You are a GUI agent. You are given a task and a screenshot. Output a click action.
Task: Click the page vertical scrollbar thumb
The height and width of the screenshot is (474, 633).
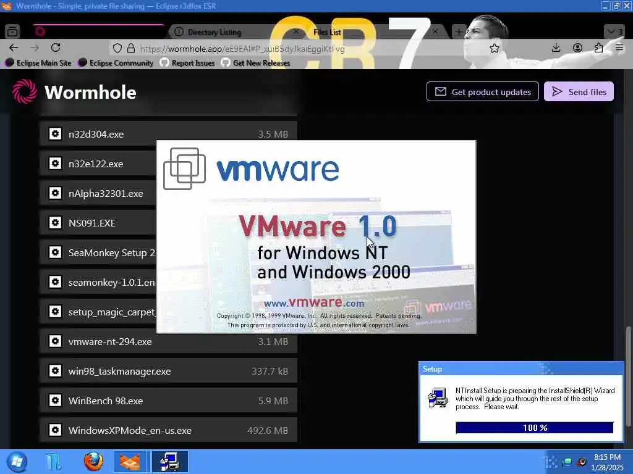629,376
